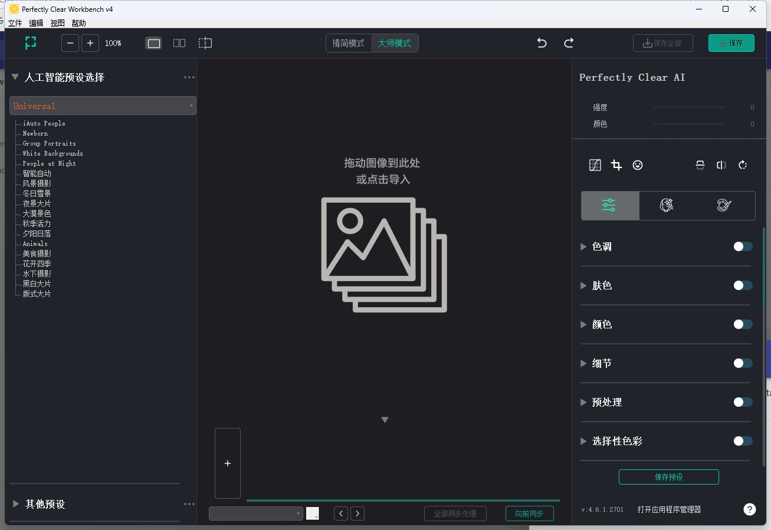Add an image with the filmstrip plus
Image resolution: width=771 pixels, height=530 pixels.
coord(228,463)
